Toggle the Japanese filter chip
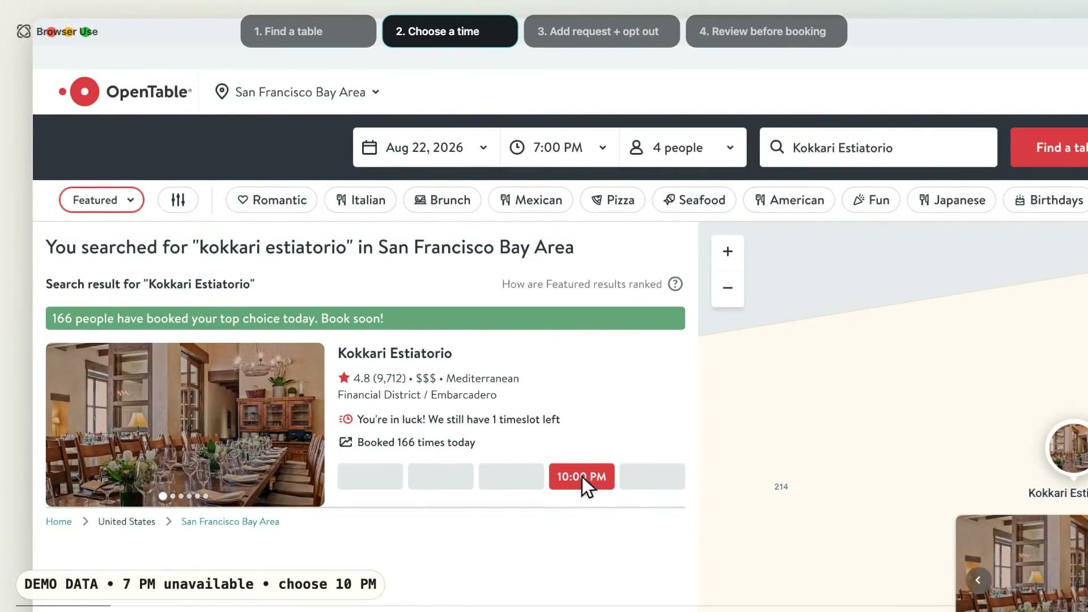Screen dimensions: 1088x612 point(951,199)
